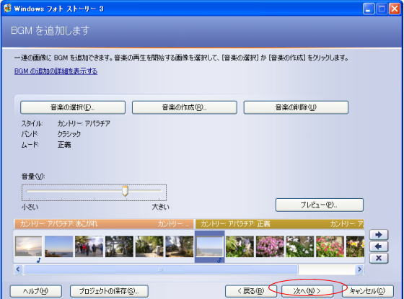Proceed with 次へ(N) button

[x=307, y=291]
